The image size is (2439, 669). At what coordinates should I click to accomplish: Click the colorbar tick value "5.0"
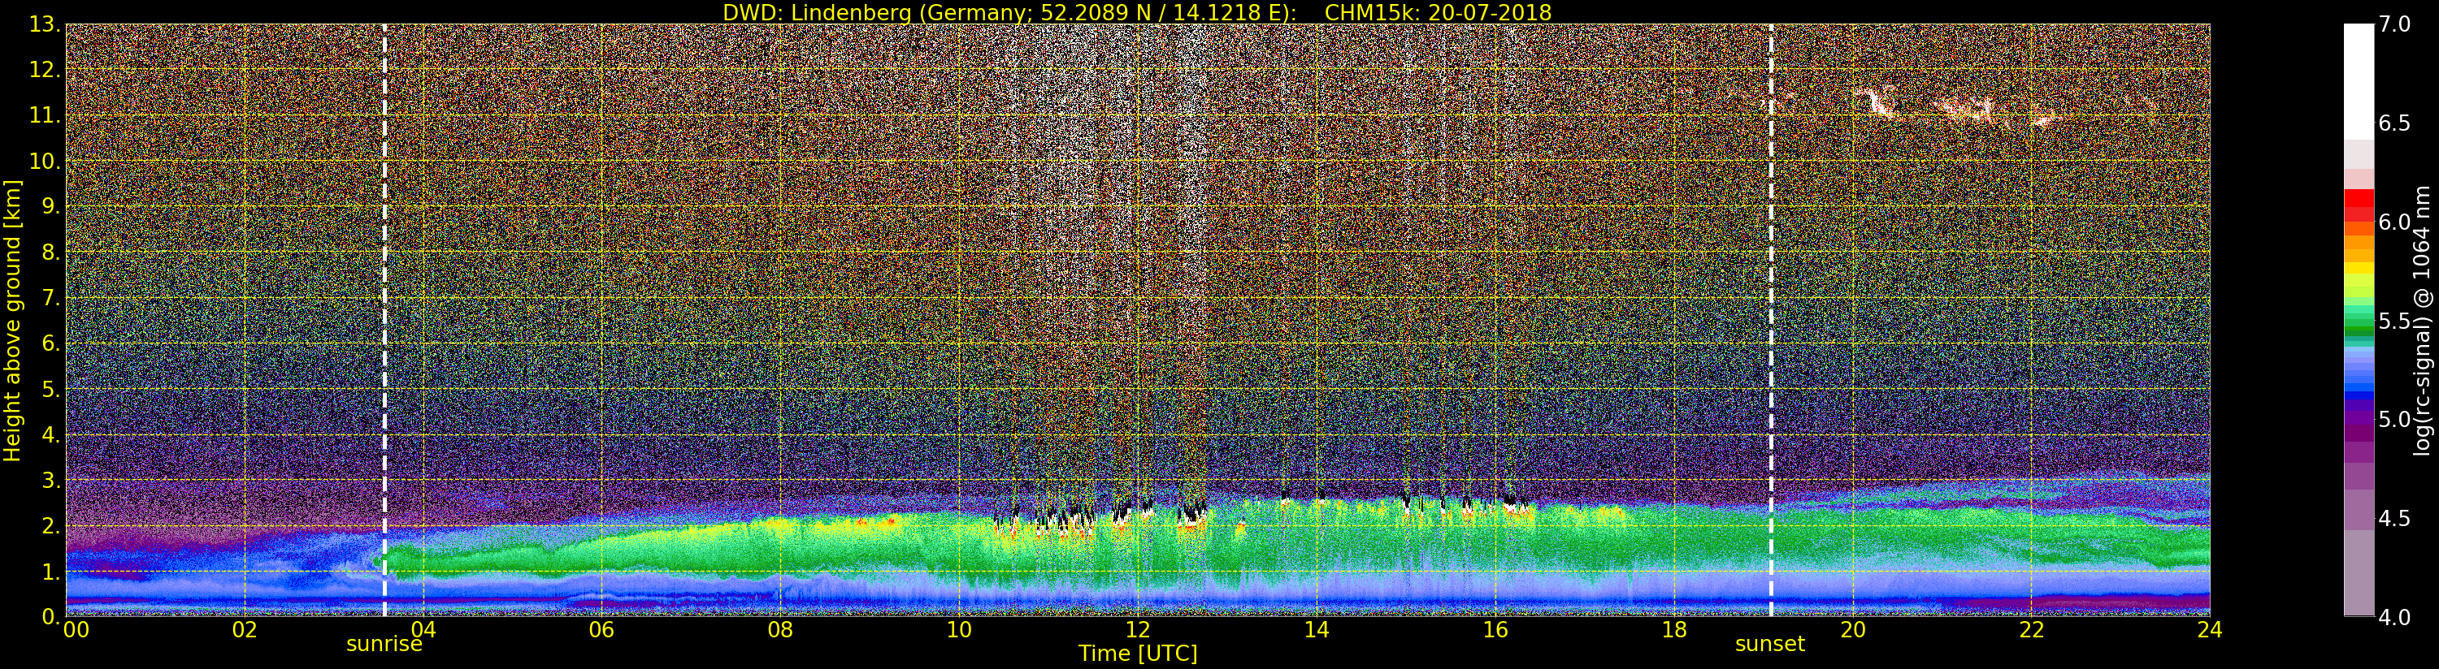pos(2394,419)
